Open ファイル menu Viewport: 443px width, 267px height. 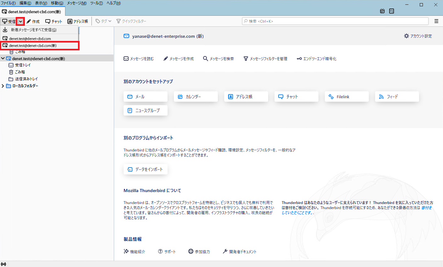coord(8,3)
